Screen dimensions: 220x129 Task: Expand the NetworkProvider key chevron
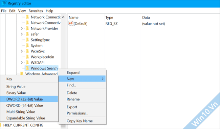click(22, 29)
